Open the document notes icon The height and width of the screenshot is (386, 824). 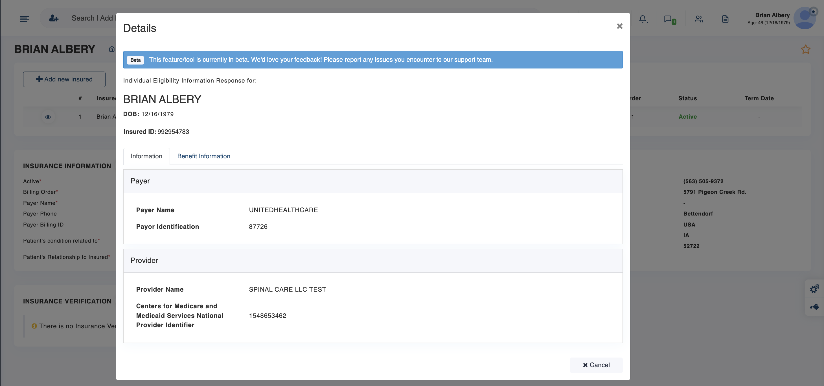[x=725, y=19]
